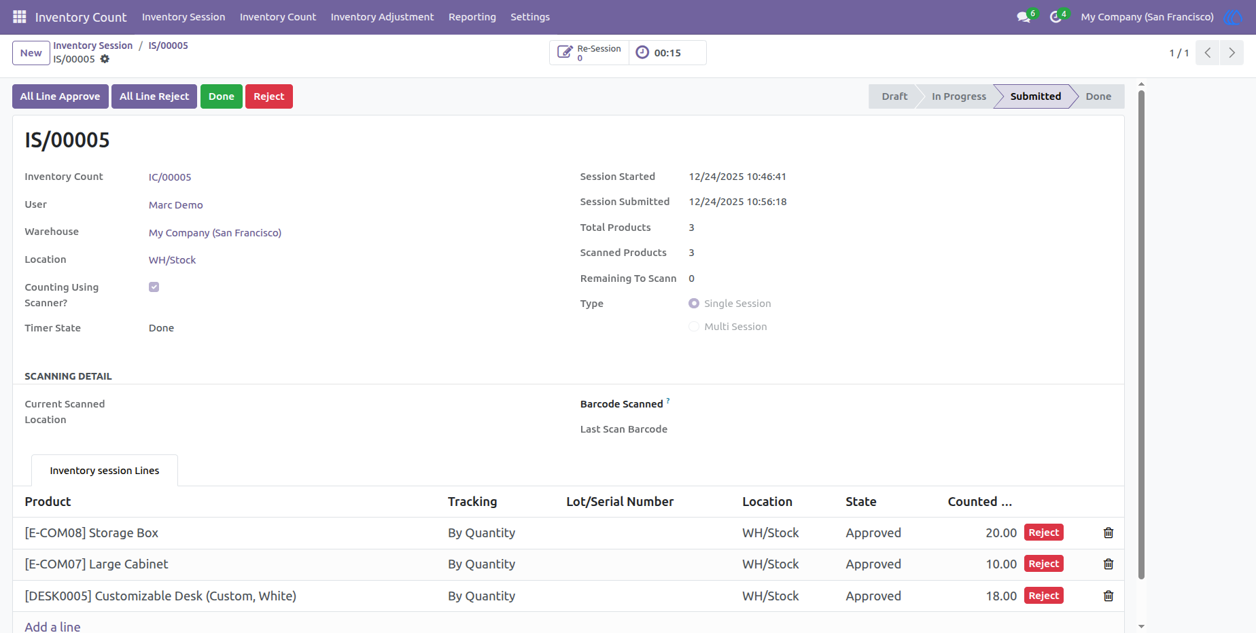The width and height of the screenshot is (1256, 633).
Task: Go to Inventory Session breadcrumb
Action: [93, 46]
